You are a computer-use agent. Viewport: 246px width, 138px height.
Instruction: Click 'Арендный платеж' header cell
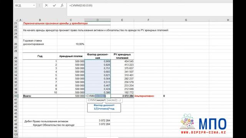(71, 56)
